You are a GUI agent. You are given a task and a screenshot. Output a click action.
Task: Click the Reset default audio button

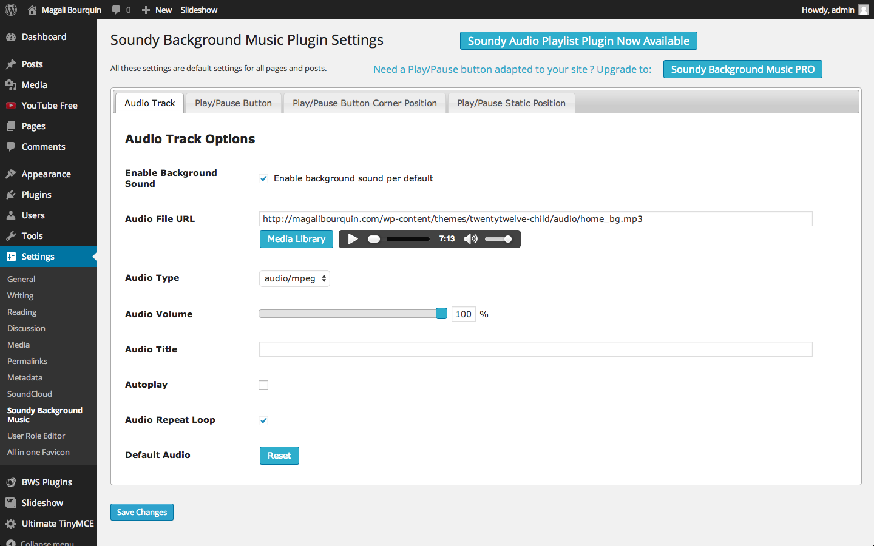(279, 456)
